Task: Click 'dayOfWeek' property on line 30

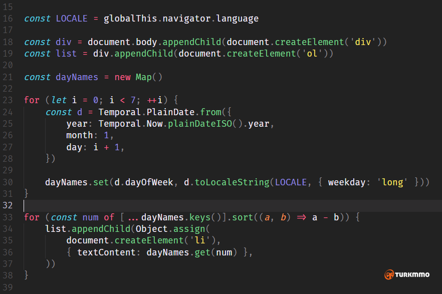Action: tap(148, 182)
